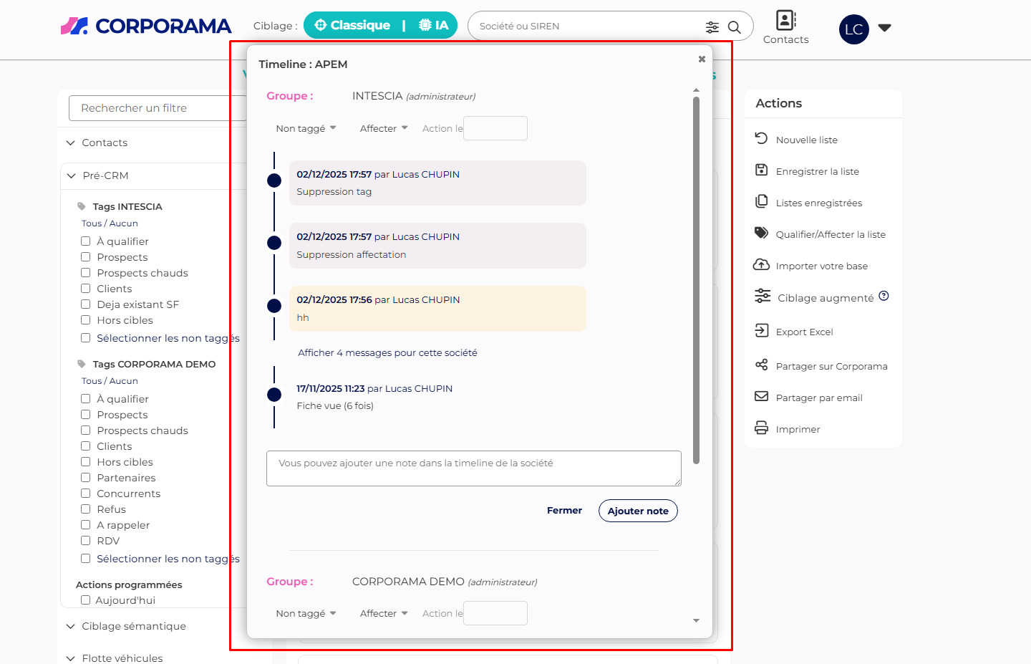This screenshot has height=664, width=1031.
Task: Click the Imprimer printer icon
Action: pos(761,428)
